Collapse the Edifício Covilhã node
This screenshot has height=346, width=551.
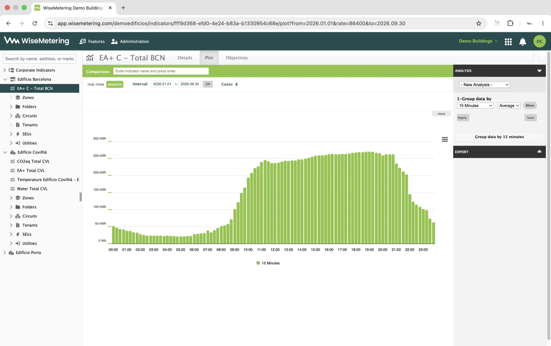click(5, 152)
